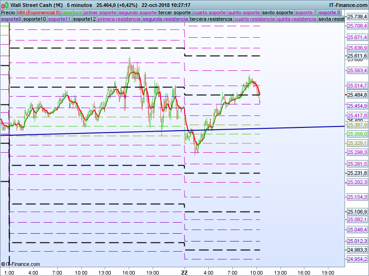
Task: Open the IT-Finance.com link at top right
Action: point(348,5)
